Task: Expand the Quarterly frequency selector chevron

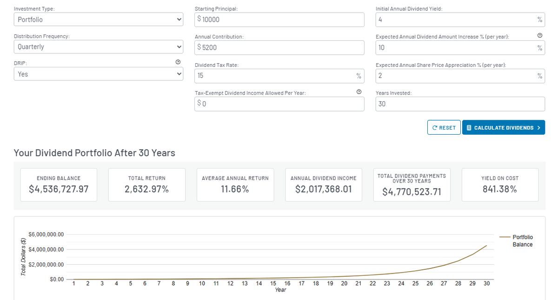Action: click(178, 46)
